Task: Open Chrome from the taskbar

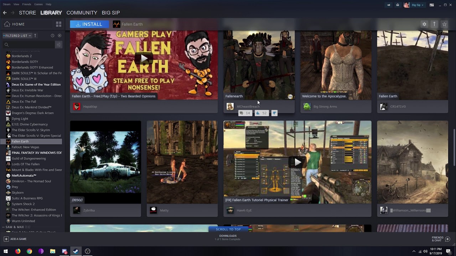Action: pos(29,251)
